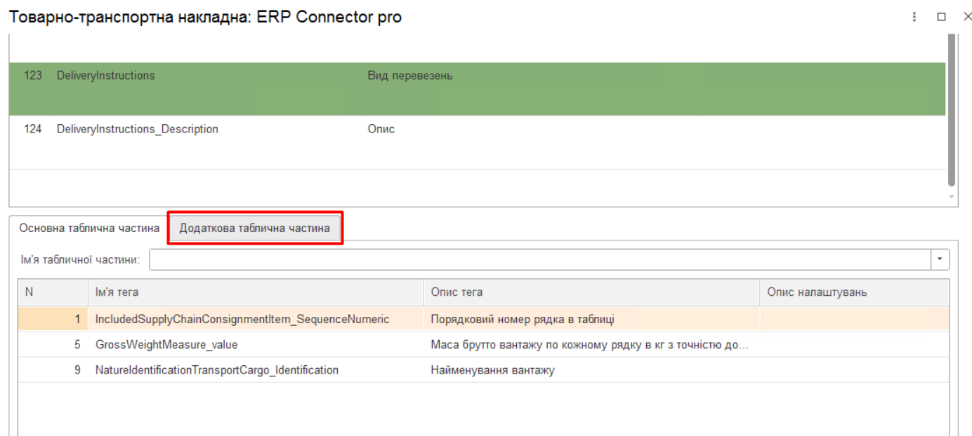This screenshot has height=436, width=972.
Task: Click the "Найменування вантажу" description cell
Action: pos(492,370)
